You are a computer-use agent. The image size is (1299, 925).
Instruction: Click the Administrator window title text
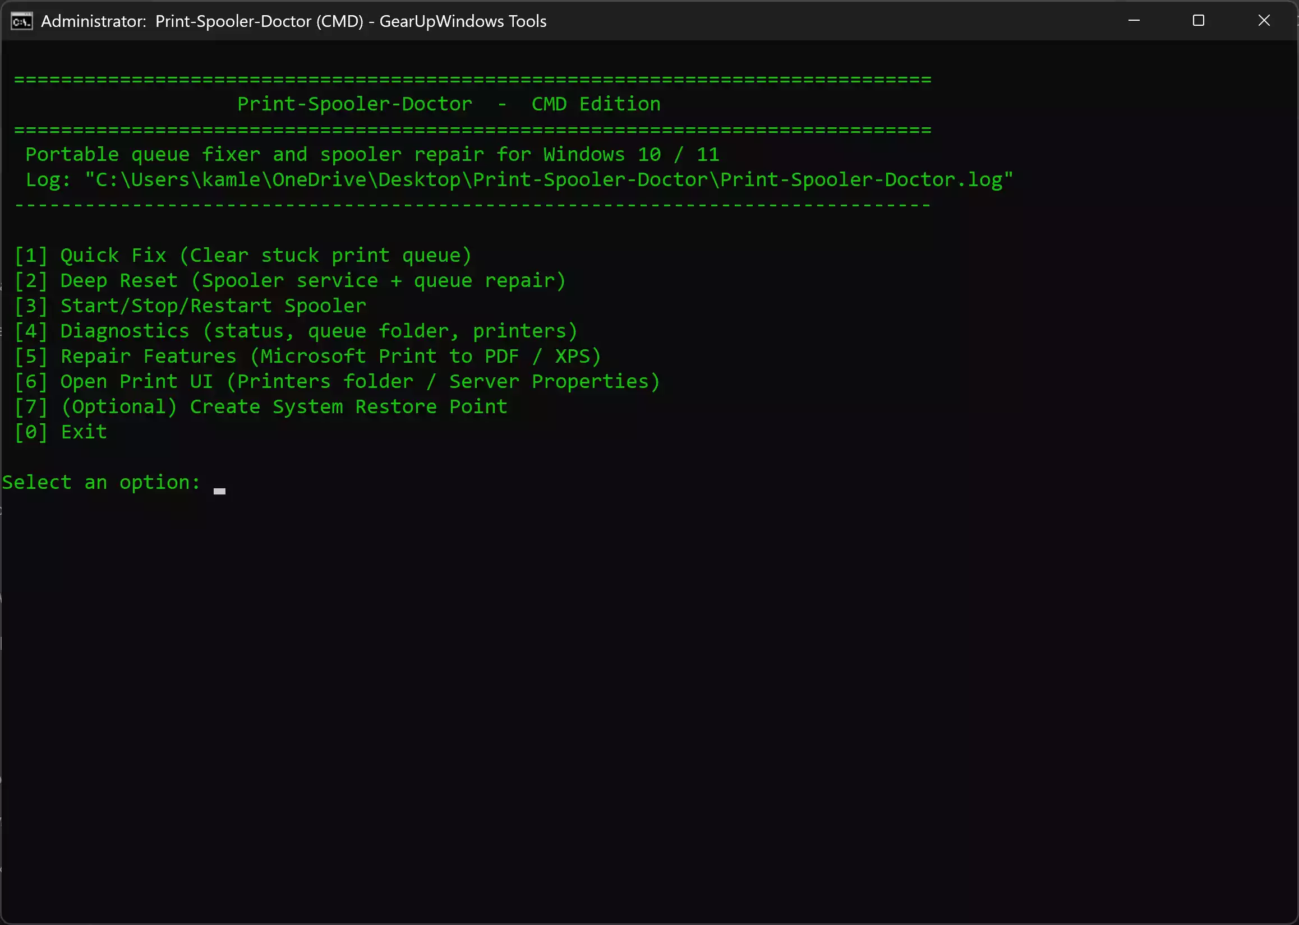click(x=293, y=21)
